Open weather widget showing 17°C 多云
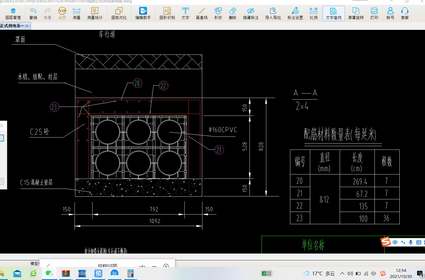 [319, 273]
